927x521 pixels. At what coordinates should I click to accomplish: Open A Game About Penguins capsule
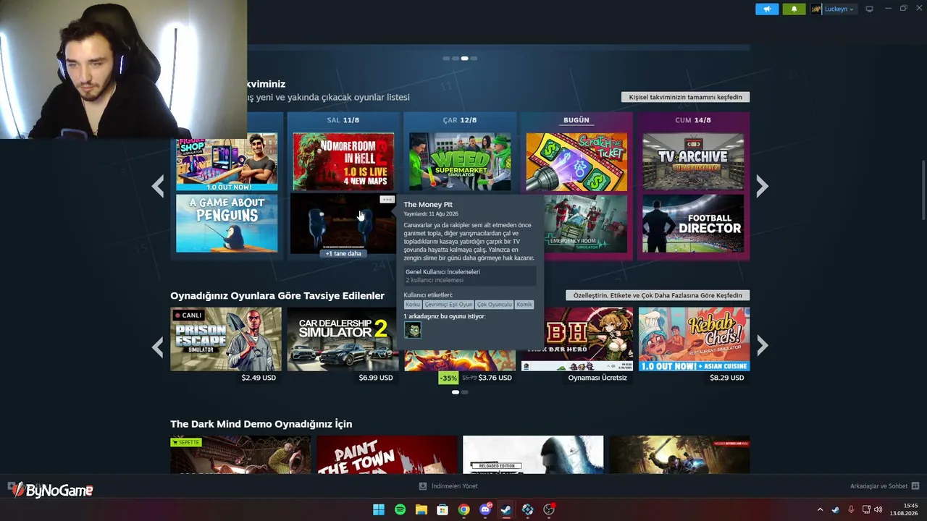(x=227, y=224)
